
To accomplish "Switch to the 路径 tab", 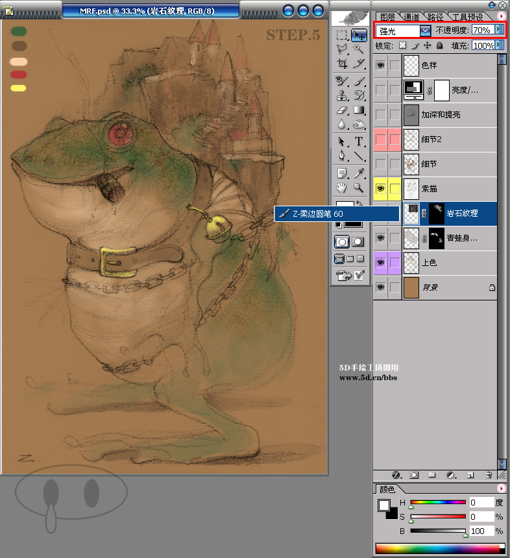I will coord(435,17).
